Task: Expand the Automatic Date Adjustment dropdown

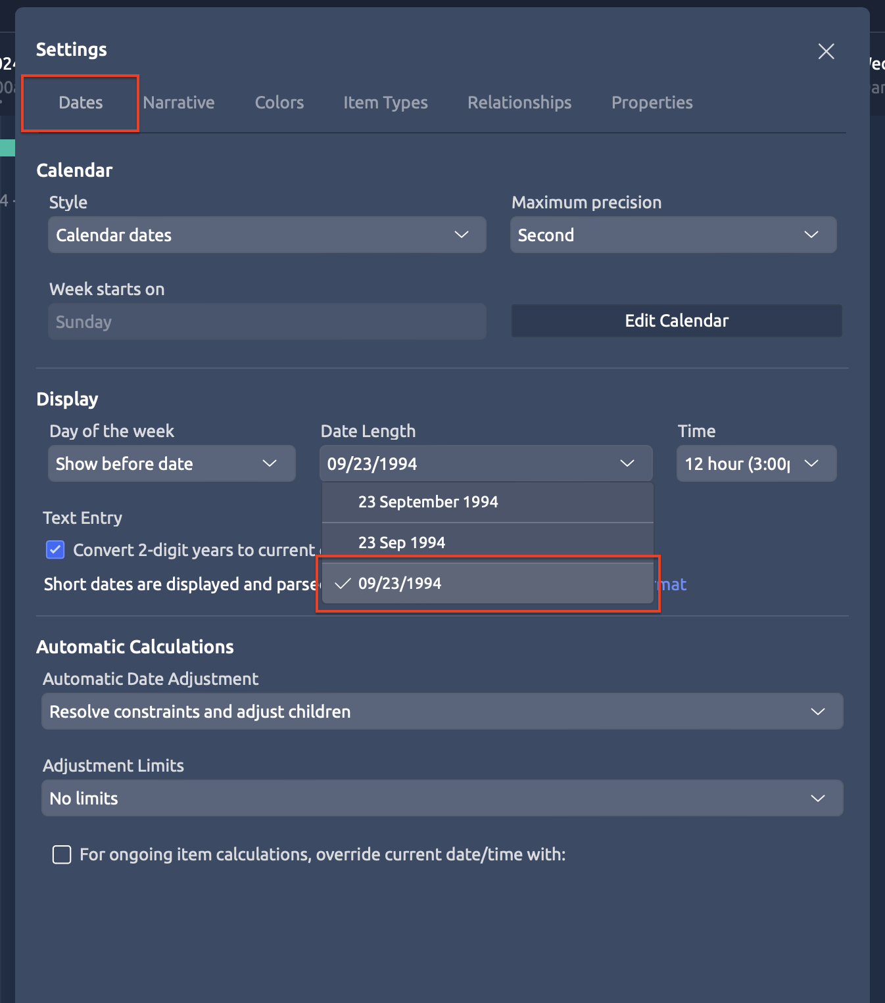Action: click(442, 712)
